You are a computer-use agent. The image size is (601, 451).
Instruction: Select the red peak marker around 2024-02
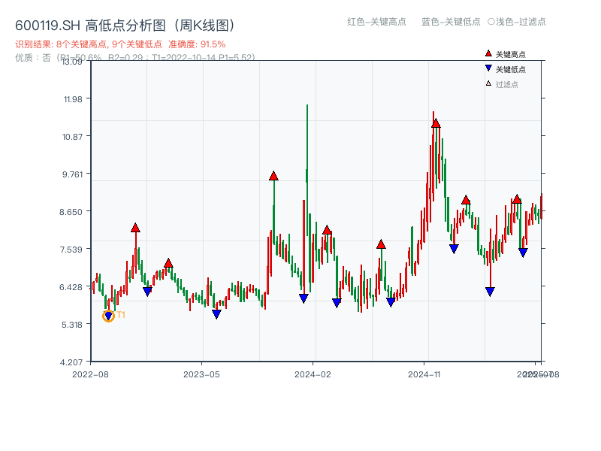pyautogui.click(x=327, y=229)
